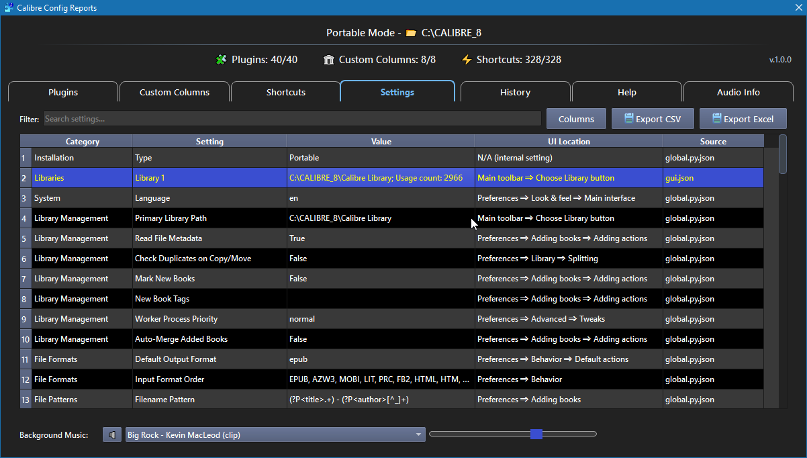Click the 'Read File Metadata' cell
The height and width of the screenshot is (458, 807).
point(209,238)
